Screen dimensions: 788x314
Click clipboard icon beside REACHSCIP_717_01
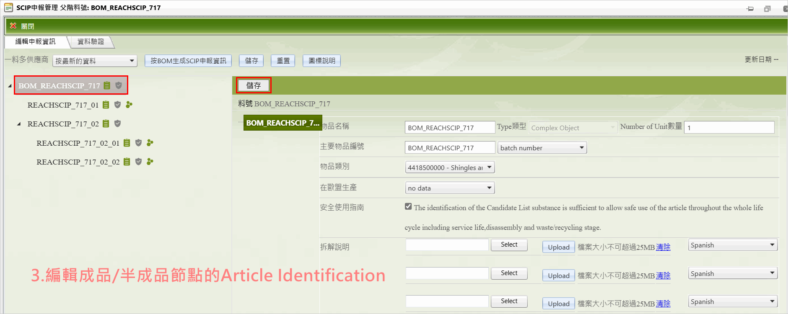click(106, 105)
